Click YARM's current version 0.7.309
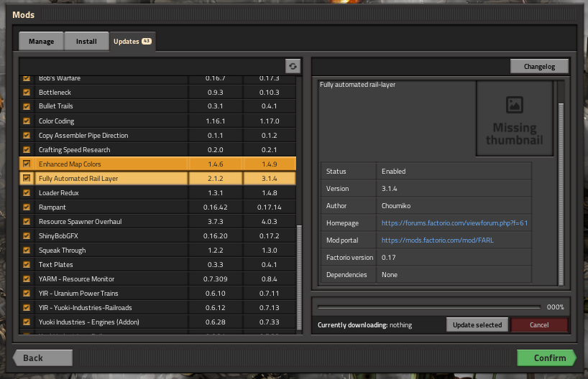Viewport: 588px width, 379px height. [x=215, y=279]
